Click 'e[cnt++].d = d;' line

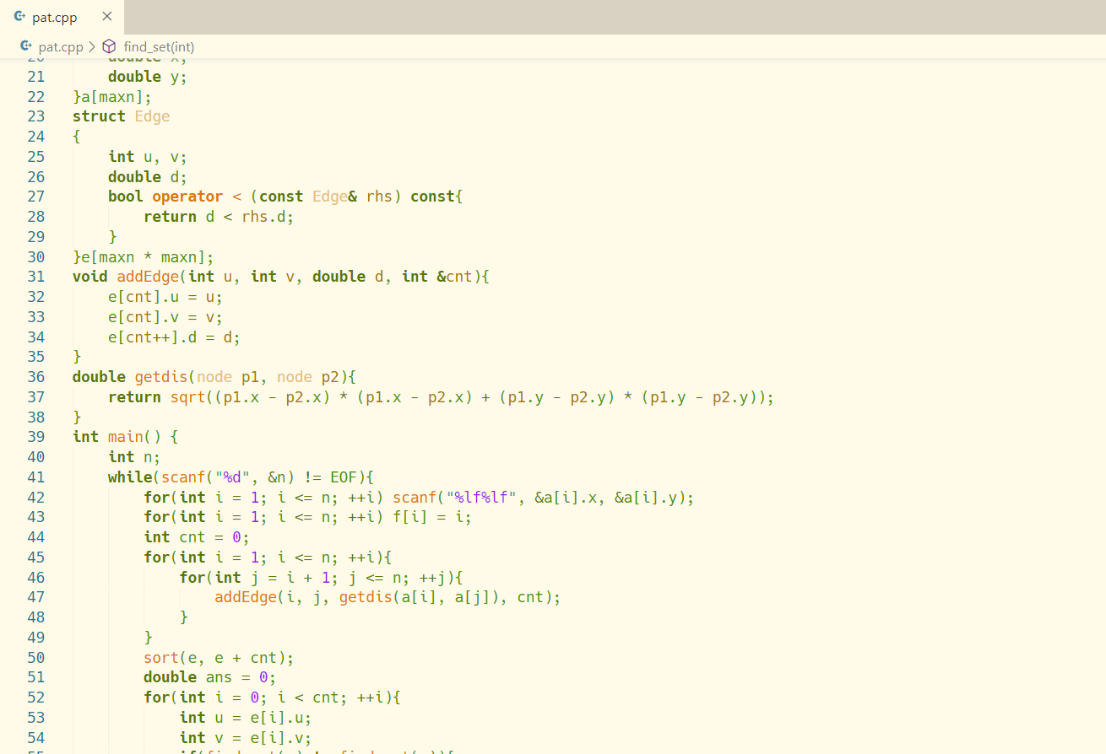coord(175,337)
